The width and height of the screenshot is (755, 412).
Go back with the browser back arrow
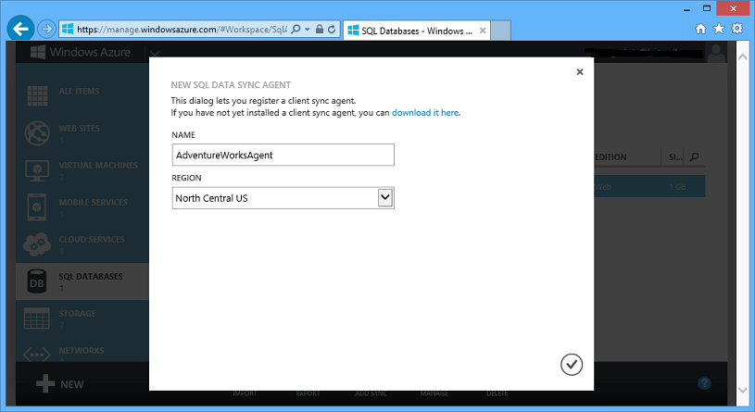20,30
